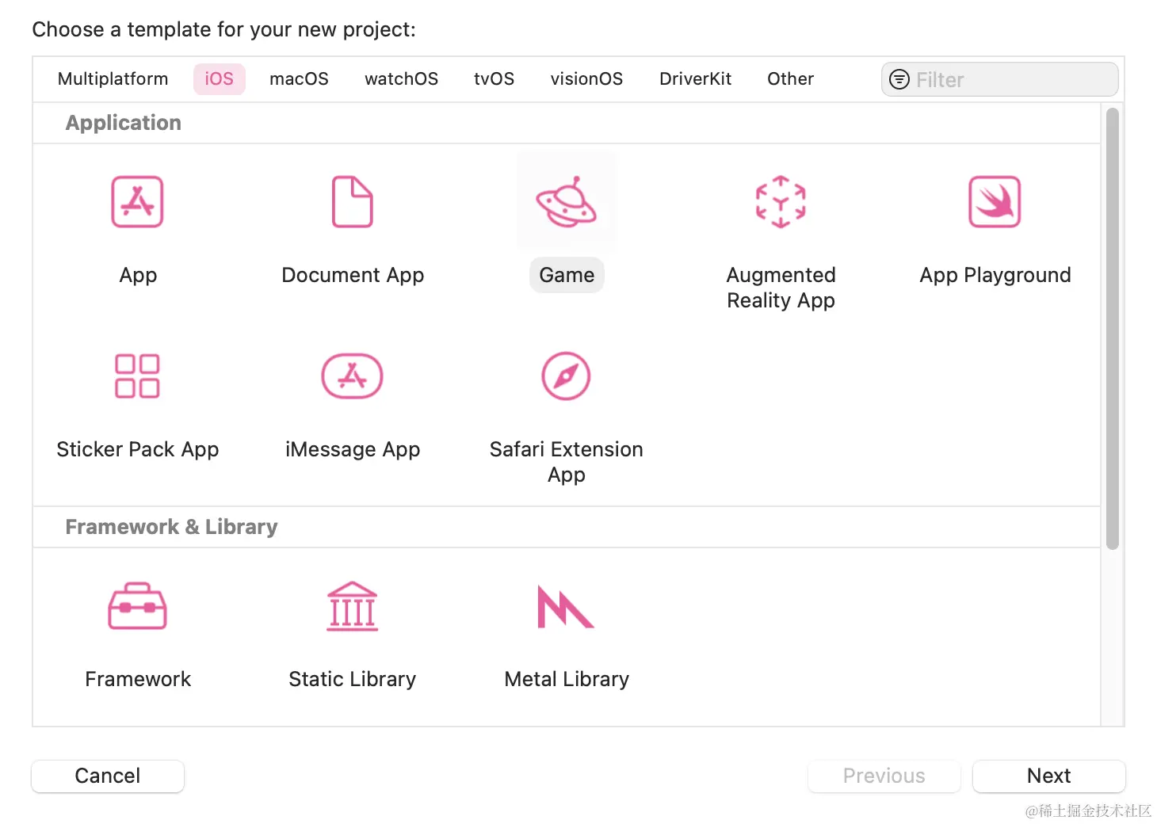This screenshot has height=824, width=1157.
Task: Click the Previous button
Action: [x=884, y=776]
